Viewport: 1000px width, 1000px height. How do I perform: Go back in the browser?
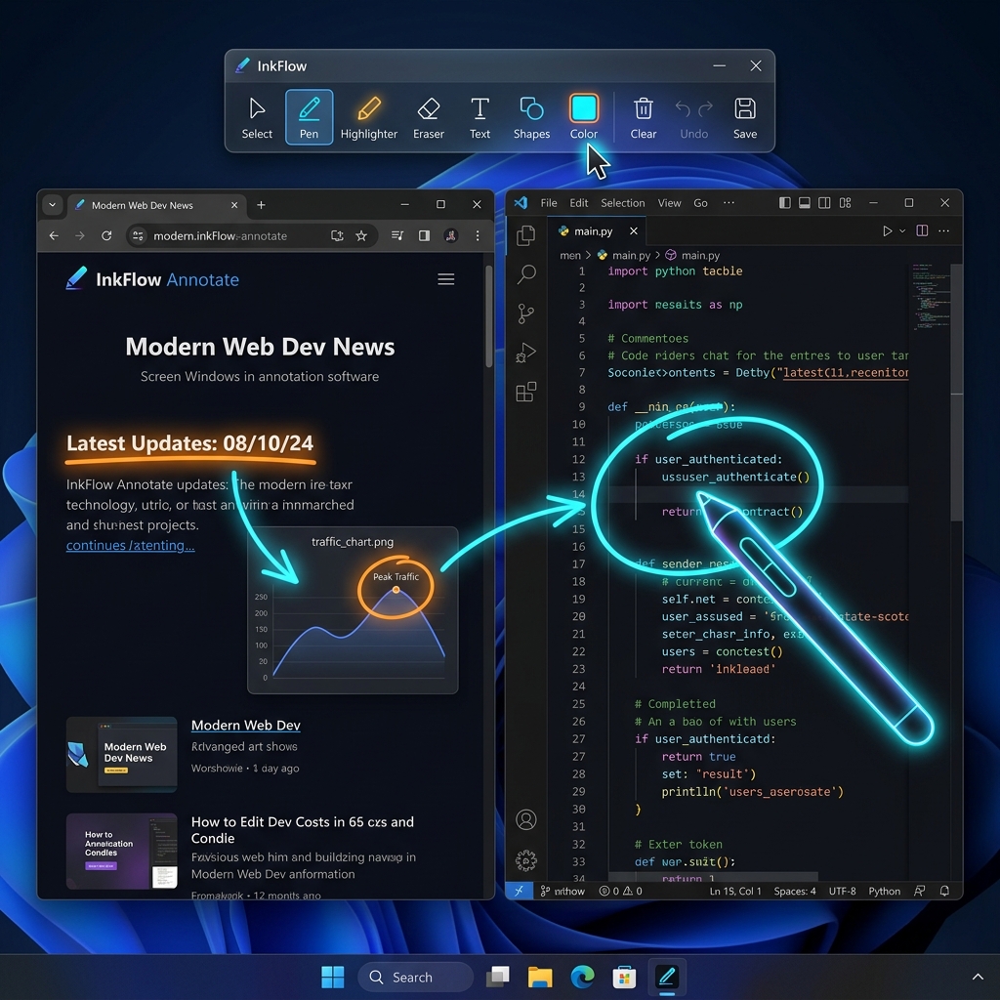click(54, 236)
